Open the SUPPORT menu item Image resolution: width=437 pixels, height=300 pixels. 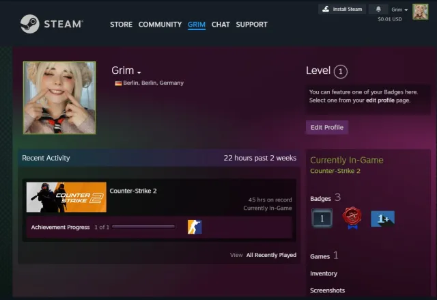[252, 25]
